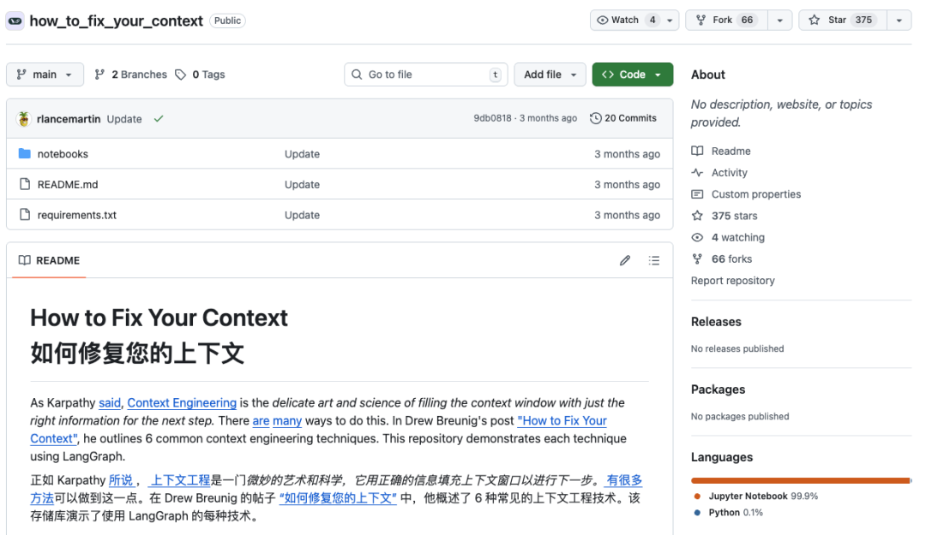926x535 pixels.
Task: View the 2 Branches link
Action: [x=130, y=74]
